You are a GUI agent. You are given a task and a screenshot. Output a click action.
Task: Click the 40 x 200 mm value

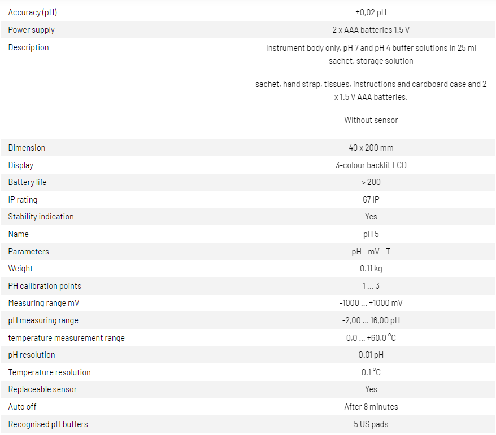(x=371, y=148)
